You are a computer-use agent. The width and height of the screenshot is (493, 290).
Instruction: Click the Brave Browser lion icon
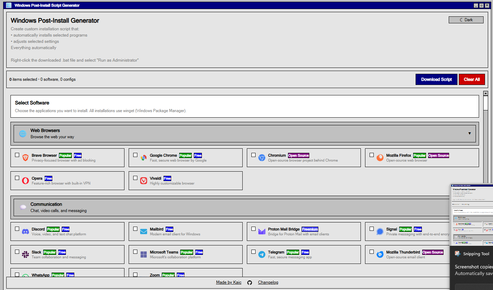[25, 157]
